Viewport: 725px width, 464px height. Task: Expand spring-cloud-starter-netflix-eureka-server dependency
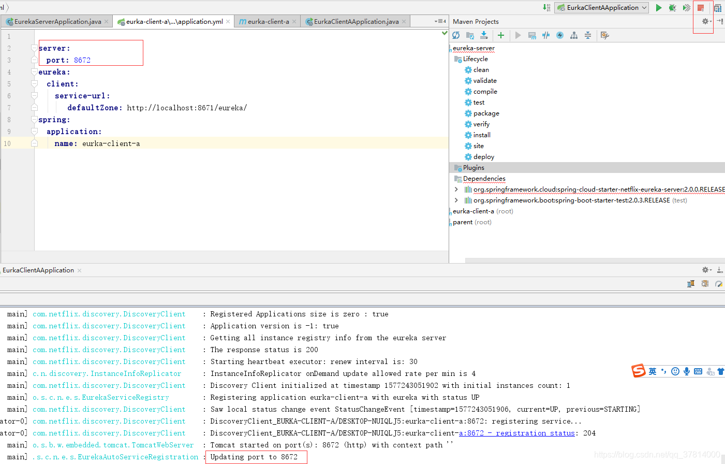click(x=456, y=190)
